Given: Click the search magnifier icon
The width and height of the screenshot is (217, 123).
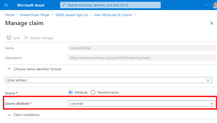Looking at the screenshot, I should click(64, 5).
